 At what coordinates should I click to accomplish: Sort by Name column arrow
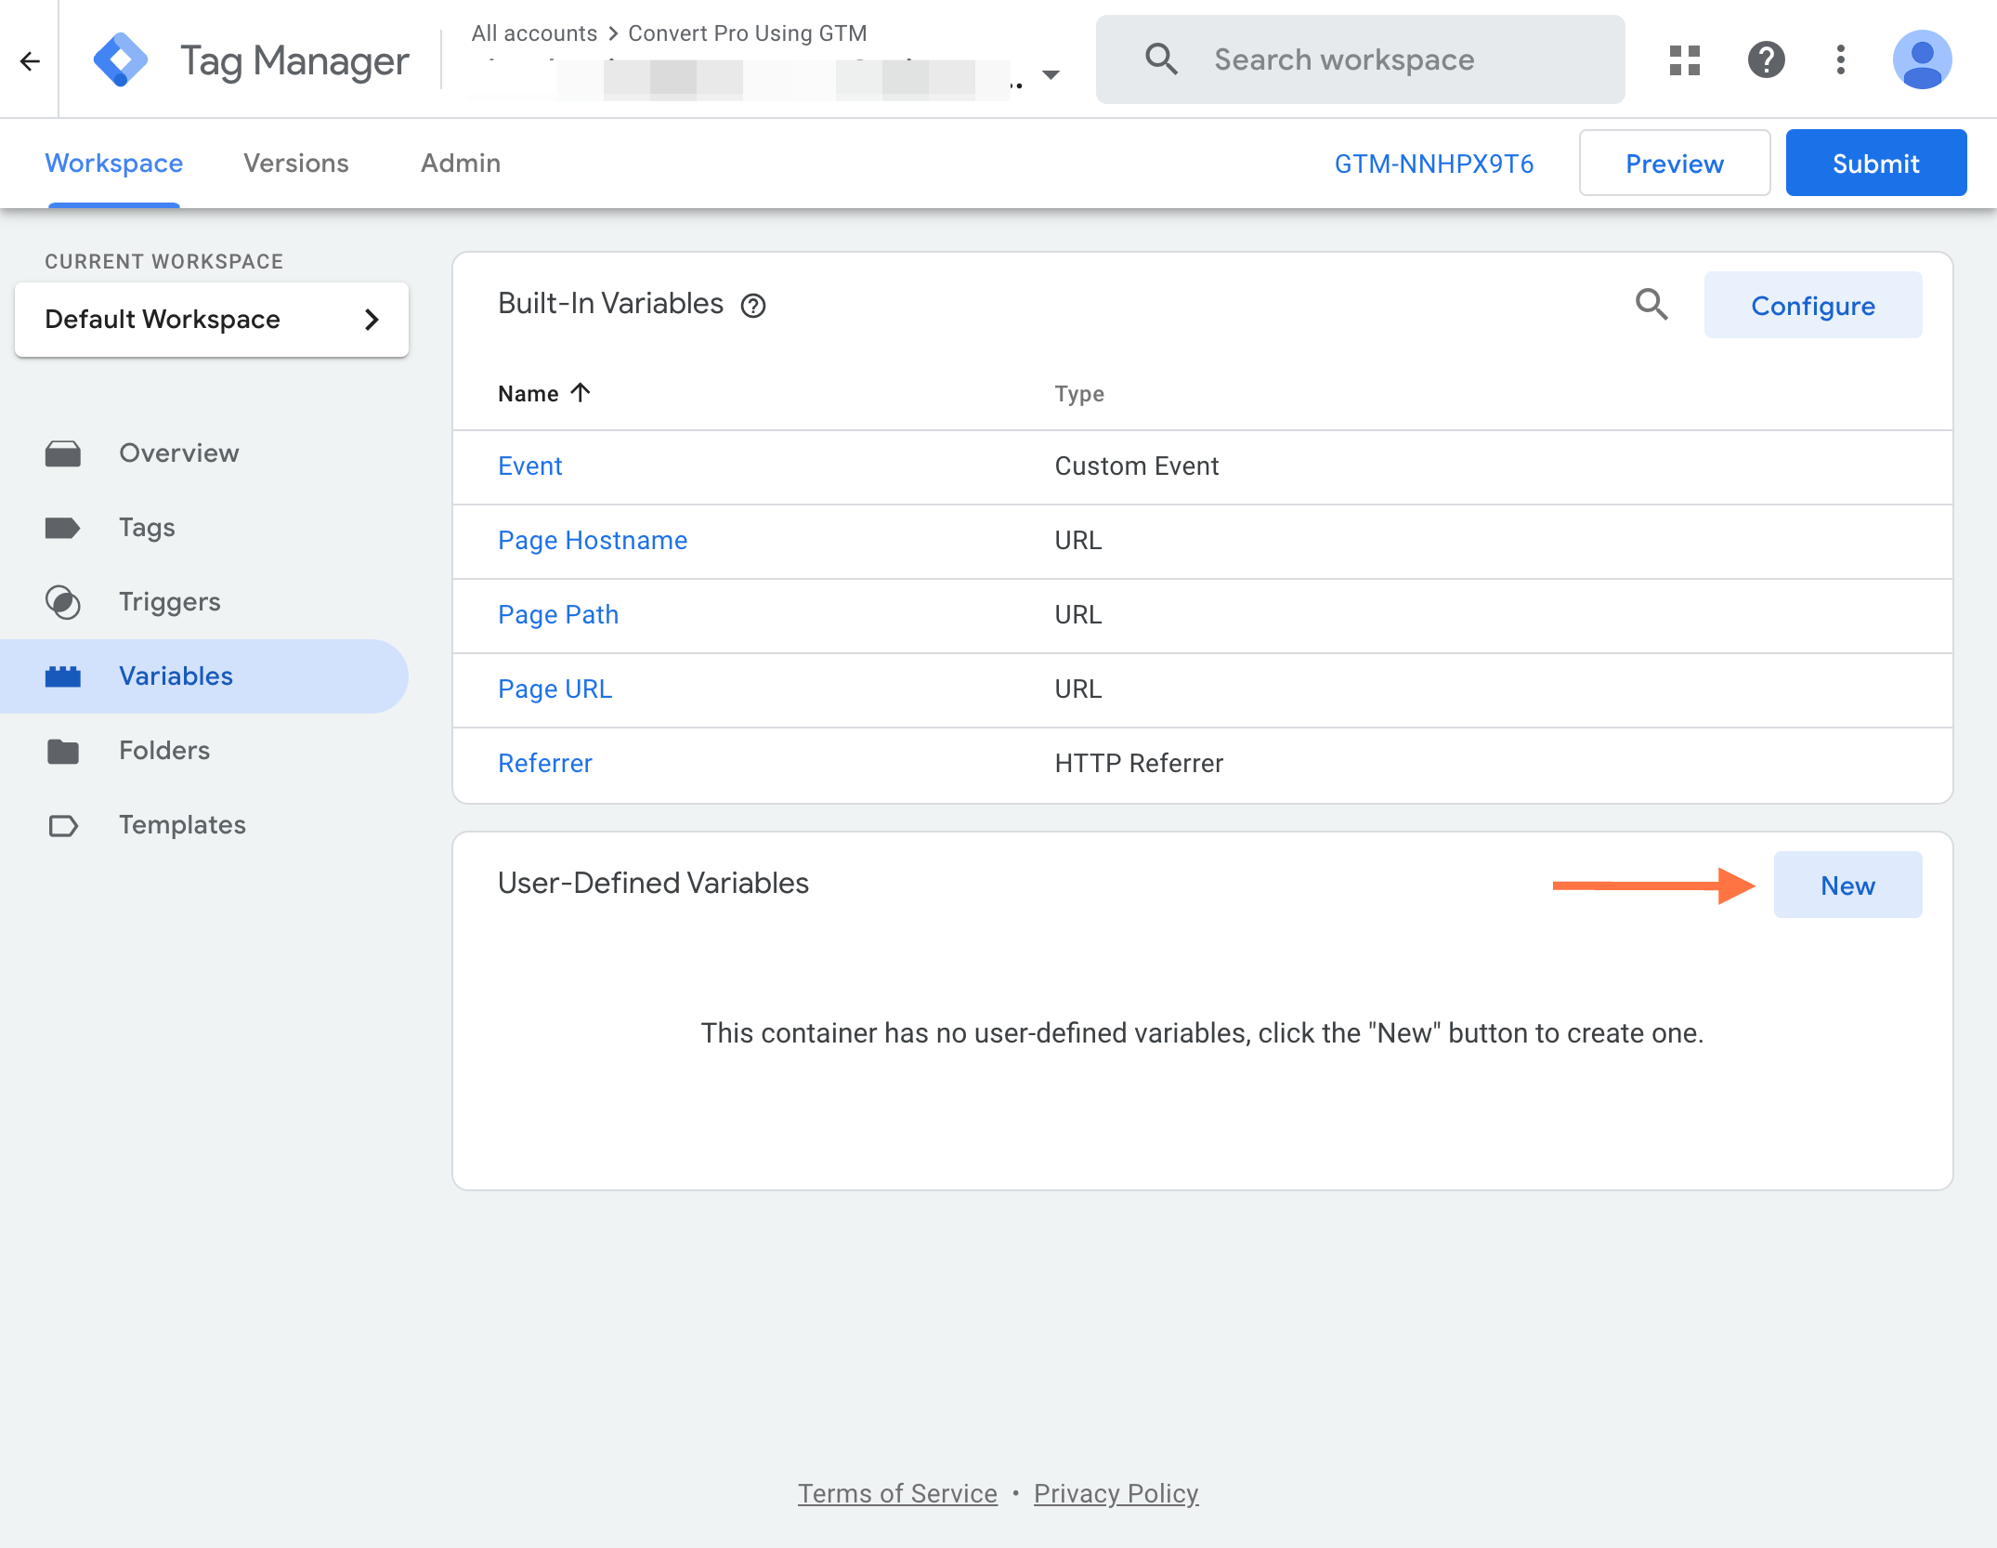[x=581, y=392]
